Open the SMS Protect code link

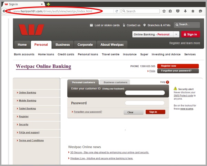184,95
